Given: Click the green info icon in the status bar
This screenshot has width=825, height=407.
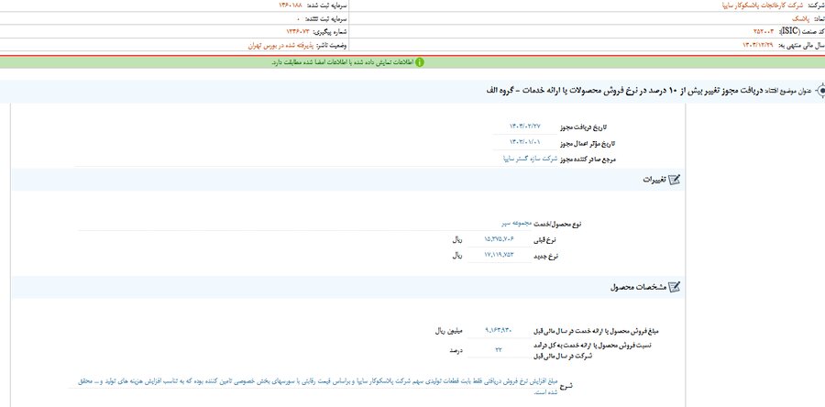Looking at the screenshot, I should 421,62.
